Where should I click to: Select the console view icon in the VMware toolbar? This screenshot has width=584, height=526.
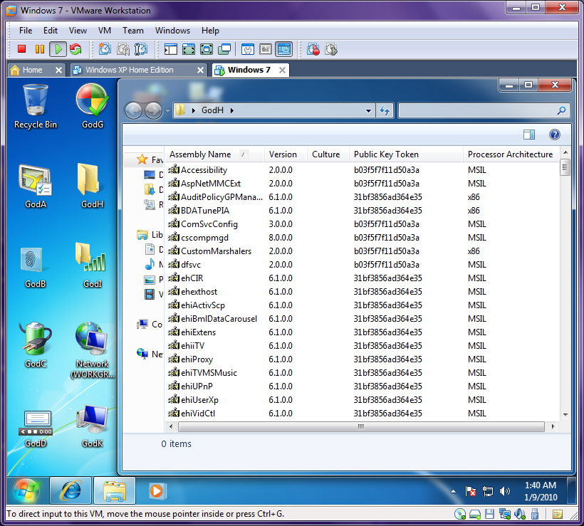283,49
